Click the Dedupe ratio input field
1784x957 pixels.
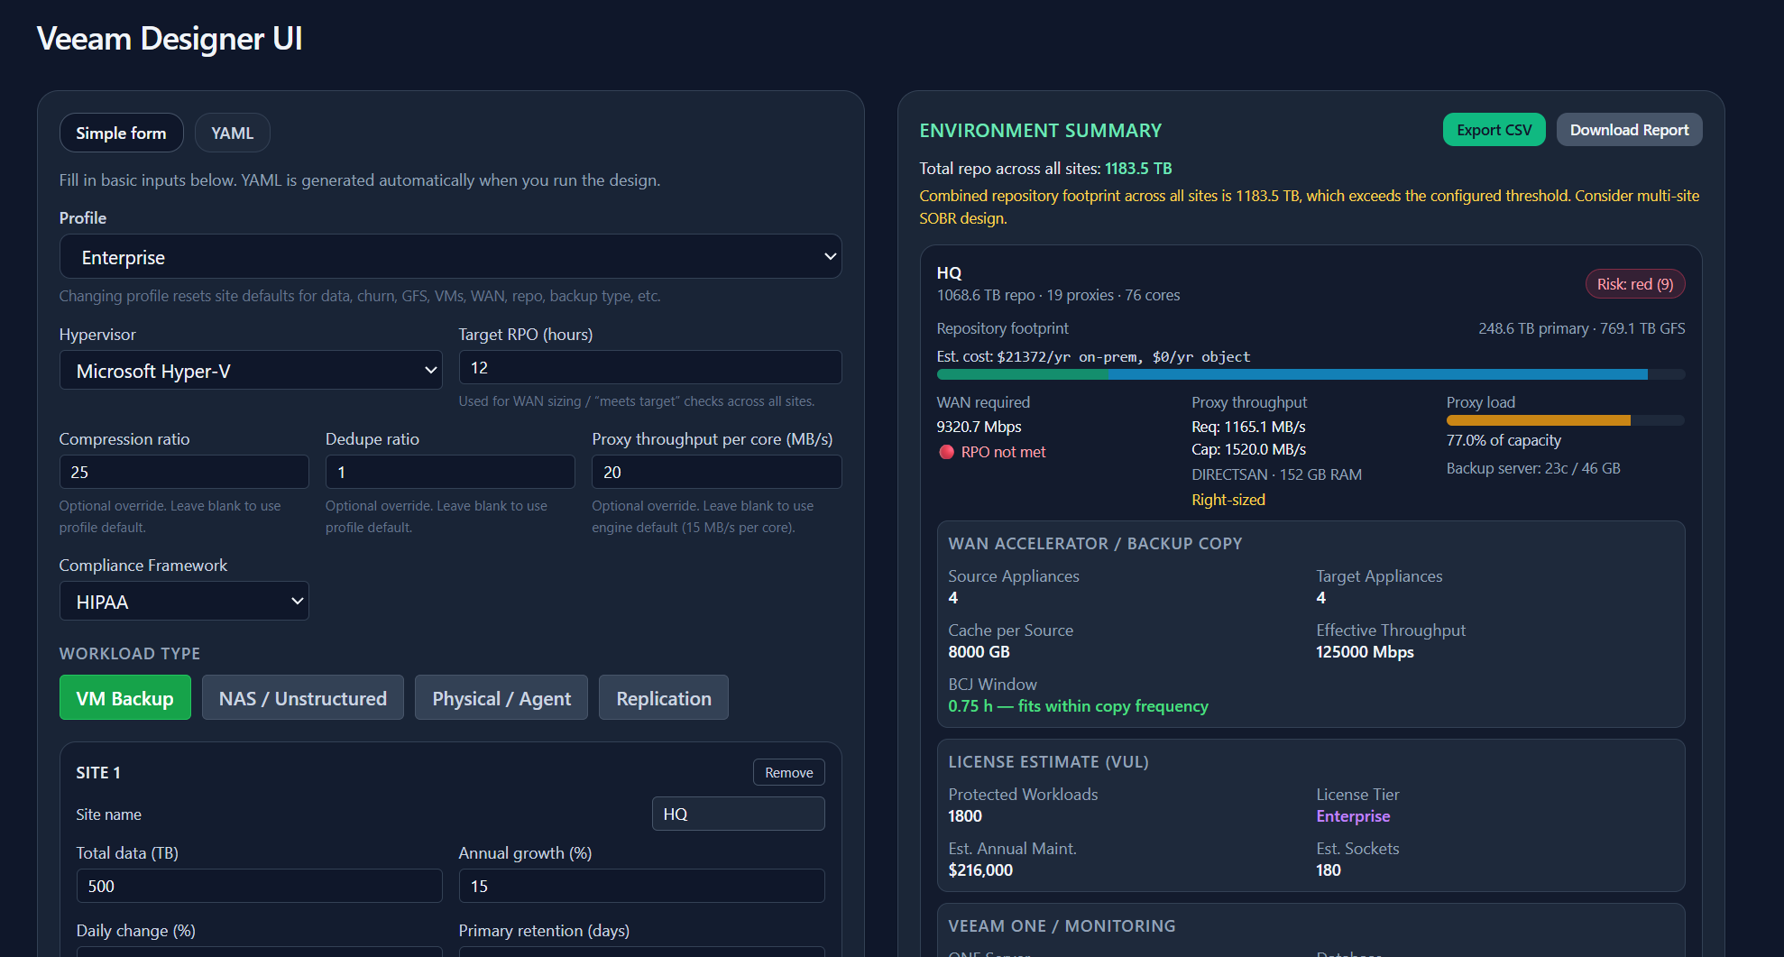(449, 472)
